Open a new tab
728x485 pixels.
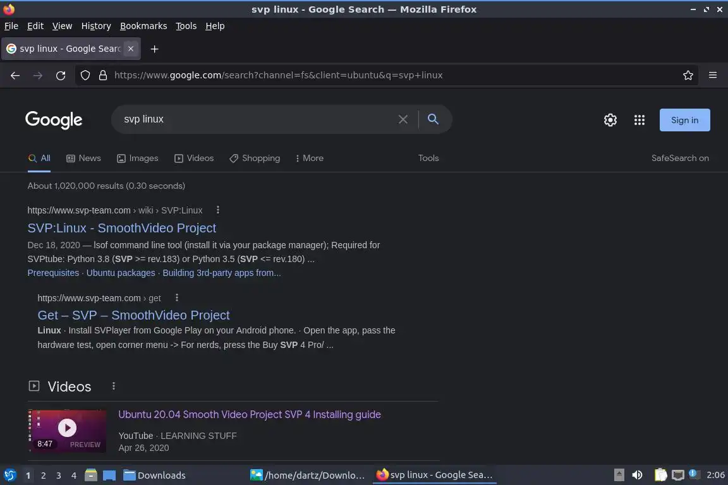[x=155, y=49]
